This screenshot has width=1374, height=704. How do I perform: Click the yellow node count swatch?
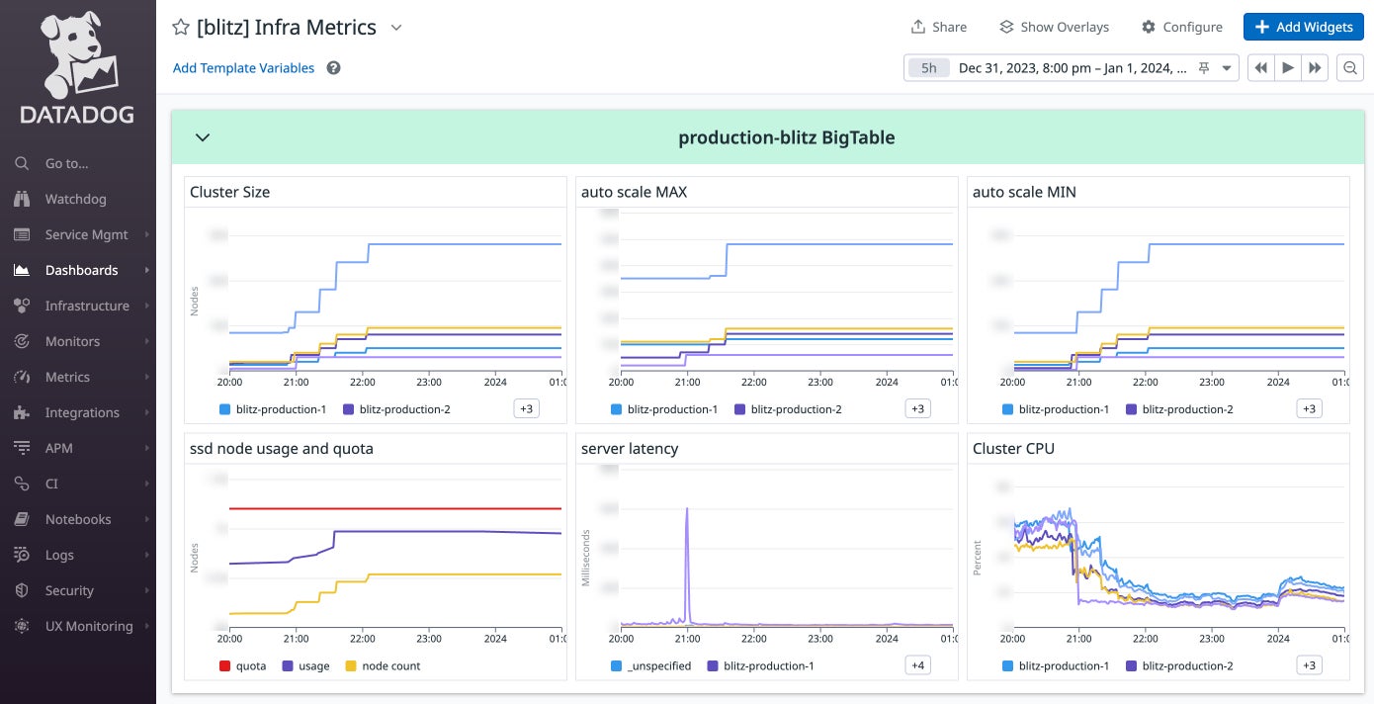(349, 666)
